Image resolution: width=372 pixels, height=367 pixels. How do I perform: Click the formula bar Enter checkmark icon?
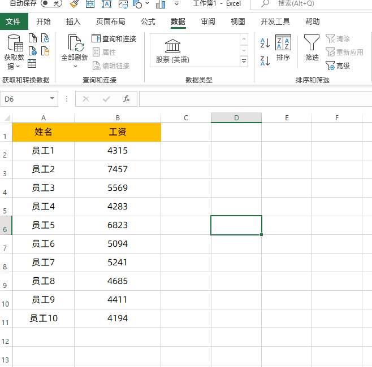point(106,99)
